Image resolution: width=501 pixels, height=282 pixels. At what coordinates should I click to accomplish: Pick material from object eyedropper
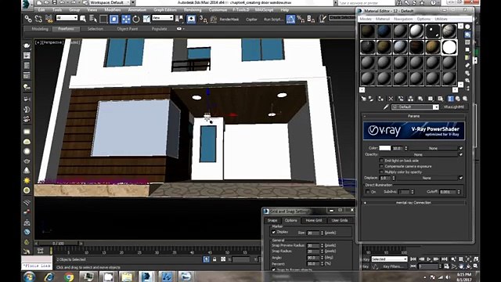pos(386,107)
